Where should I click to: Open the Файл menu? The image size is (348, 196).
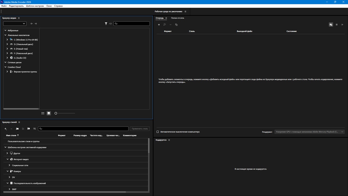coord(4,6)
